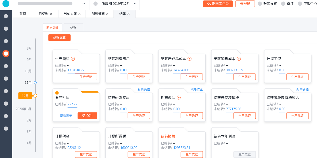The width and height of the screenshot is (317, 158).
Task: Click the 返回工作台 button
Action: click(218, 4)
